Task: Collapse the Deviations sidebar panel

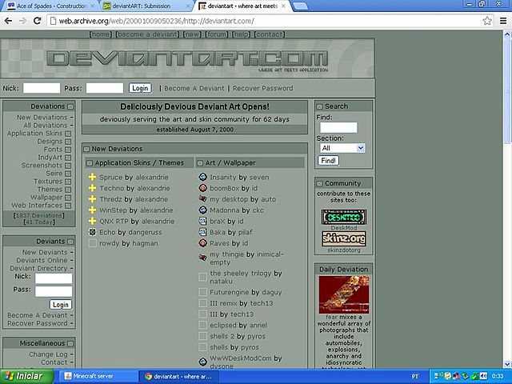Action: [70, 106]
